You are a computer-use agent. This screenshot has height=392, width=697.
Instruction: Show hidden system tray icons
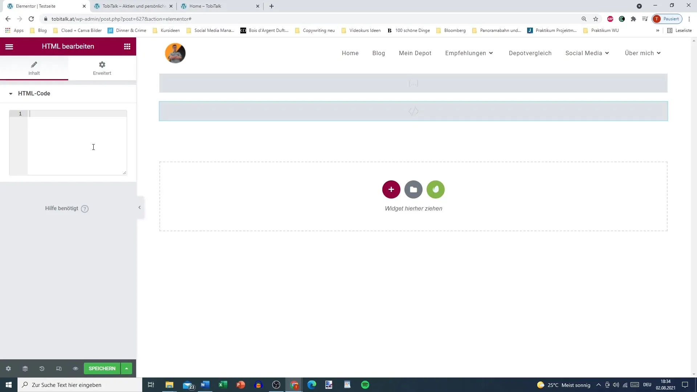point(599,385)
